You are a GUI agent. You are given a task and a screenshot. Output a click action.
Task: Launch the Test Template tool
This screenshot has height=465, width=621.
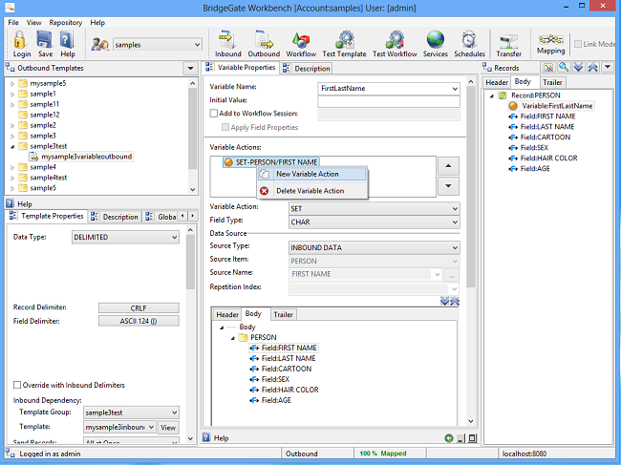click(344, 44)
